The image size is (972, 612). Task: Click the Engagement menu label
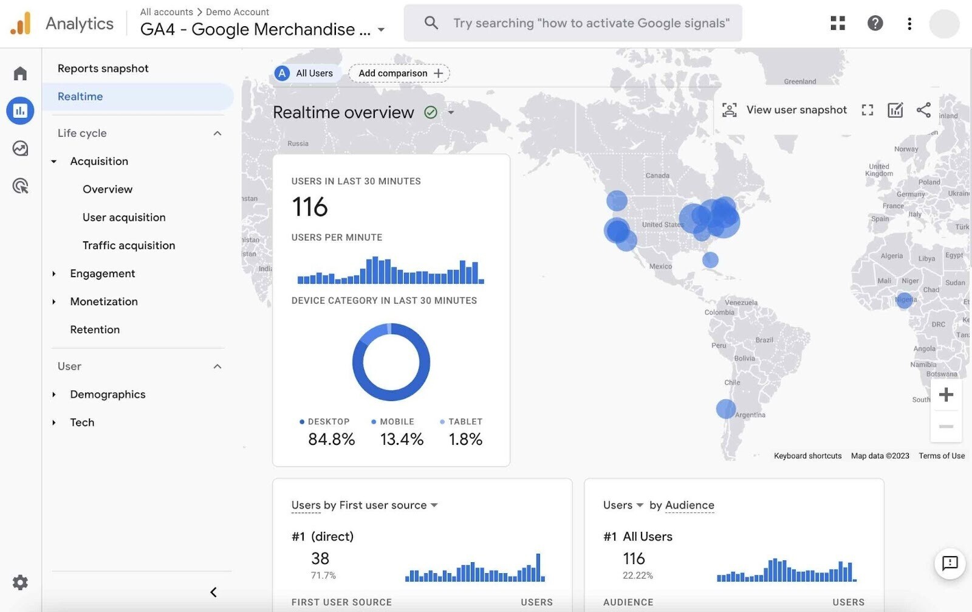click(103, 273)
